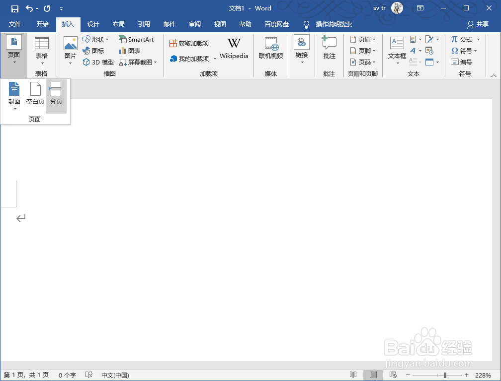Switch to Read Mode view

coord(353,375)
